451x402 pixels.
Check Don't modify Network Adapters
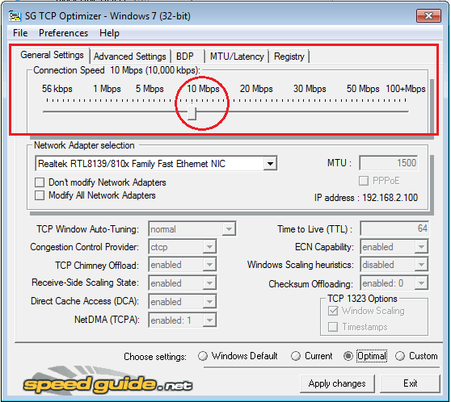click(40, 182)
